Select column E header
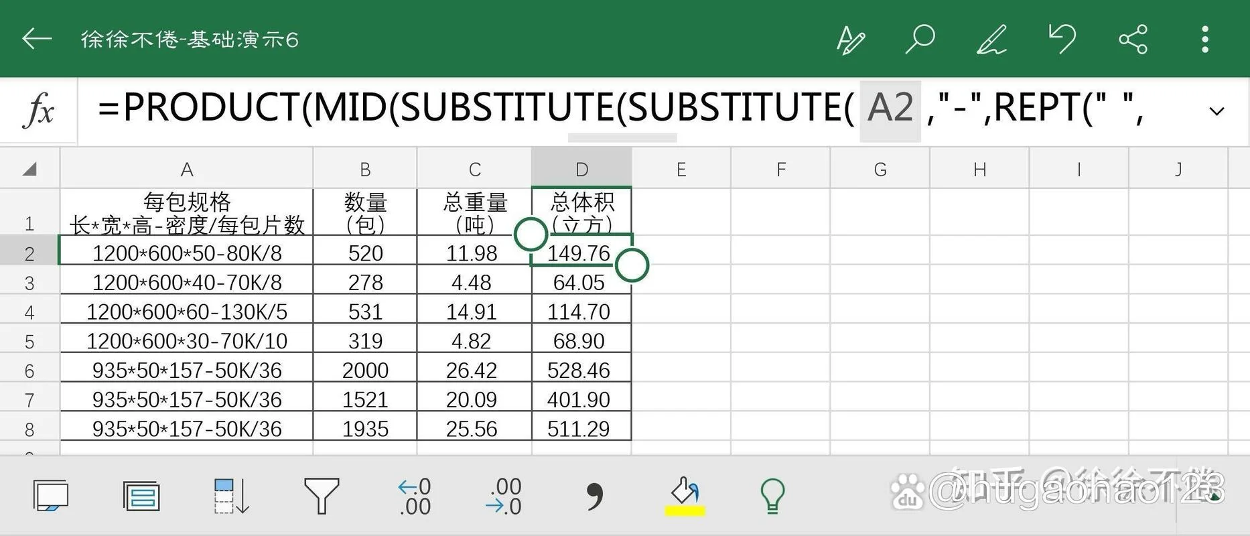Screen dimensions: 1250x536 tap(681, 169)
